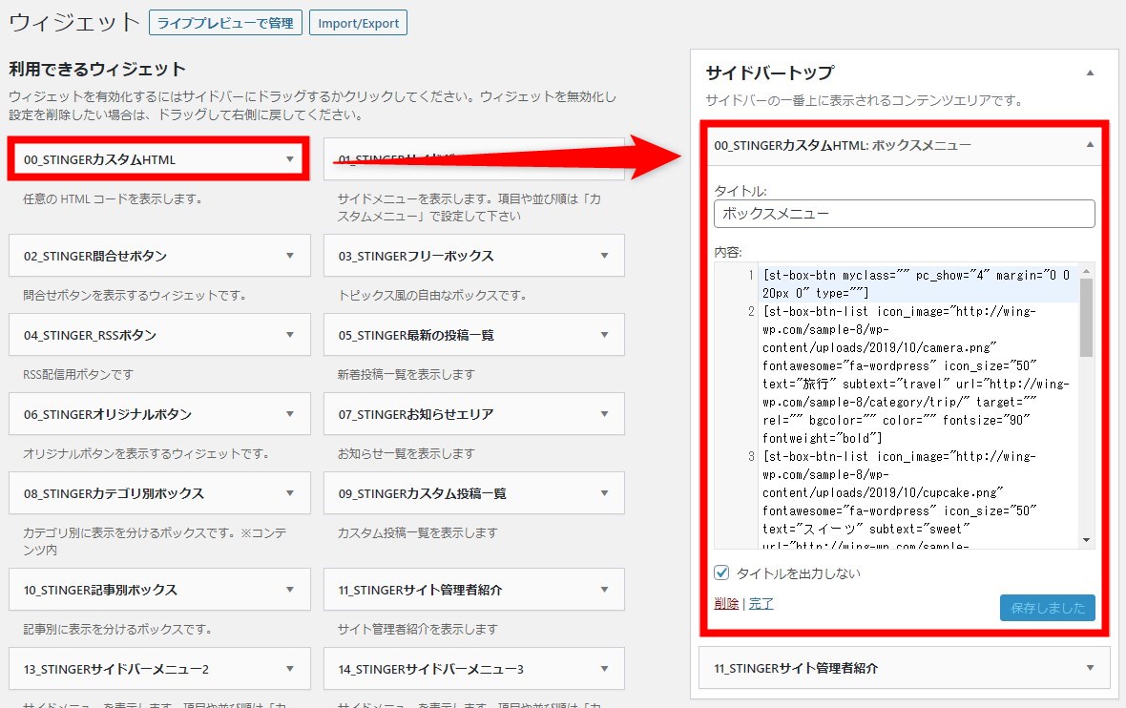1126x708 pixels.
Task: Click the 09_STINGERカスタム投稿一覧 arrow icon
Action: tap(604, 493)
